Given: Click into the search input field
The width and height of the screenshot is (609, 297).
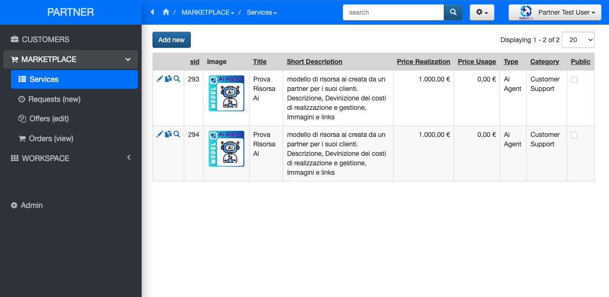Looking at the screenshot, I should (x=393, y=12).
